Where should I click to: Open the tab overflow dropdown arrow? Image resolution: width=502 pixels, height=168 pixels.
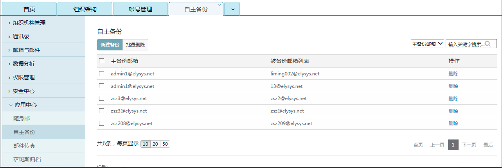pyautogui.click(x=232, y=9)
